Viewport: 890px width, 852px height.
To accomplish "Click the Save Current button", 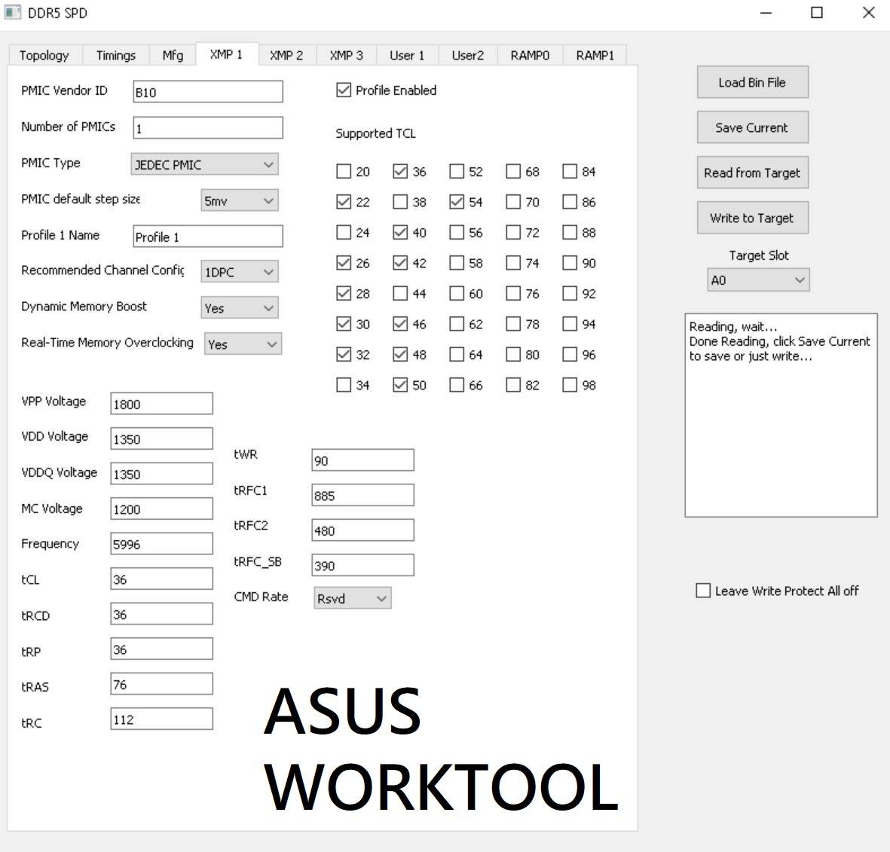I will (x=753, y=127).
